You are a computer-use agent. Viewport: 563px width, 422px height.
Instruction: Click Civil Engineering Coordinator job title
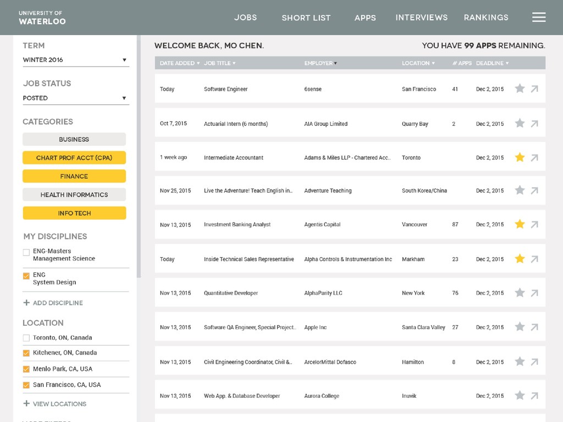(248, 362)
